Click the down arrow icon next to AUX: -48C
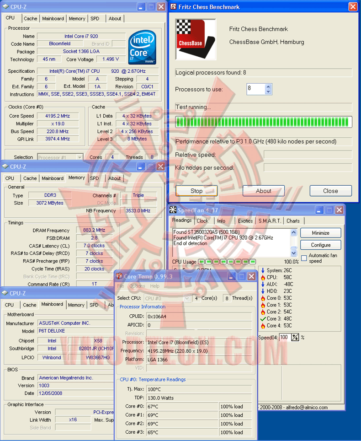The width and height of the screenshot is (361, 441). [263, 284]
